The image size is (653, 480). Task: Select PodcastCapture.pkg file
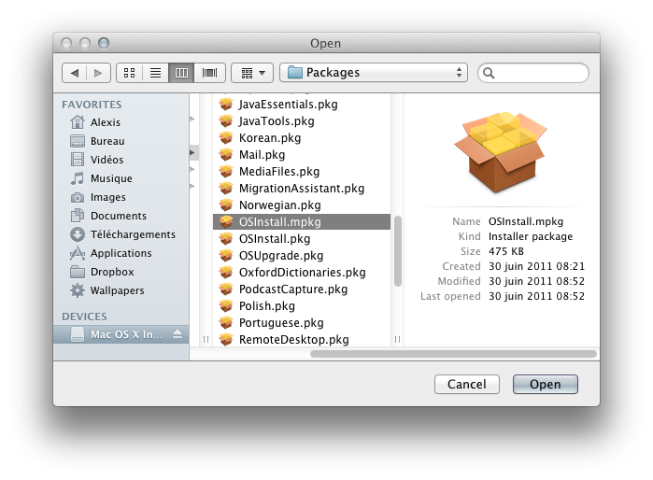[x=302, y=289]
